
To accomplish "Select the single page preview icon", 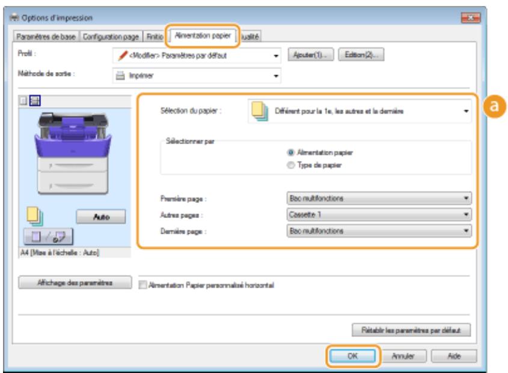I will 23,101.
